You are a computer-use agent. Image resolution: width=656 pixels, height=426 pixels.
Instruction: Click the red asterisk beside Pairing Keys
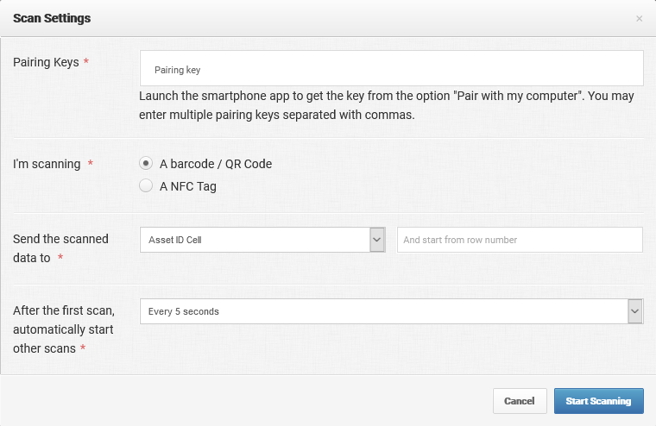pyautogui.click(x=86, y=61)
